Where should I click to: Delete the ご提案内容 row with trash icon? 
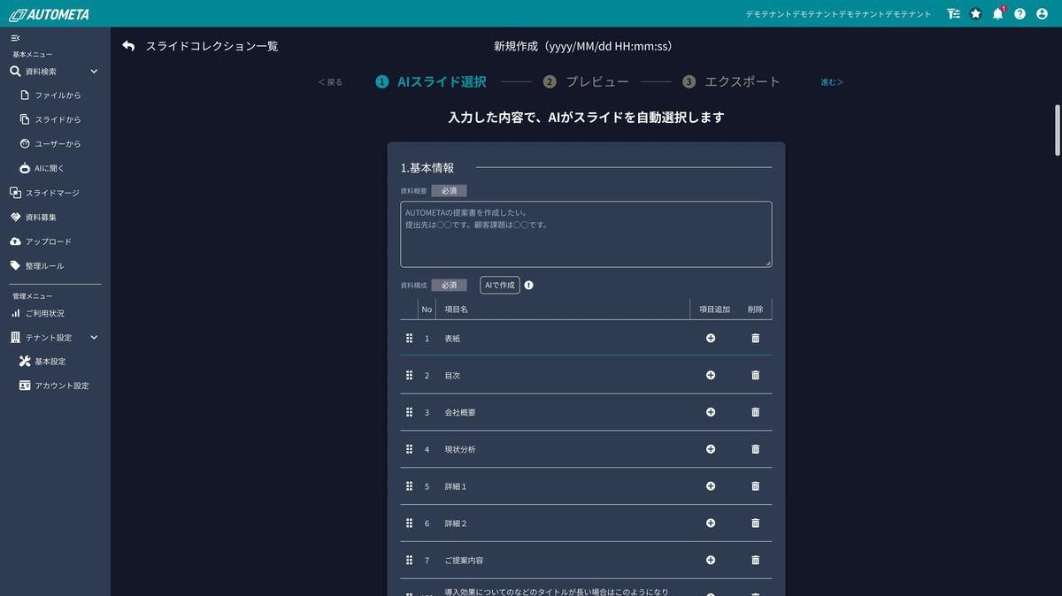(x=755, y=560)
